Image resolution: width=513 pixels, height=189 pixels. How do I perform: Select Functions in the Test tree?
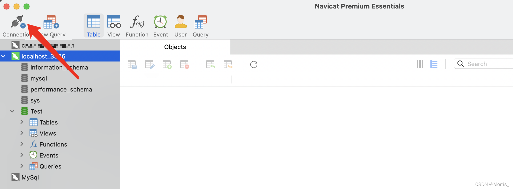53,144
